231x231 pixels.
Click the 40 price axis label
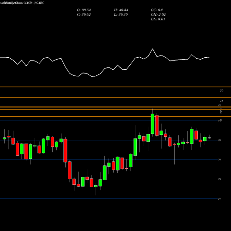click(x=220, y=121)
